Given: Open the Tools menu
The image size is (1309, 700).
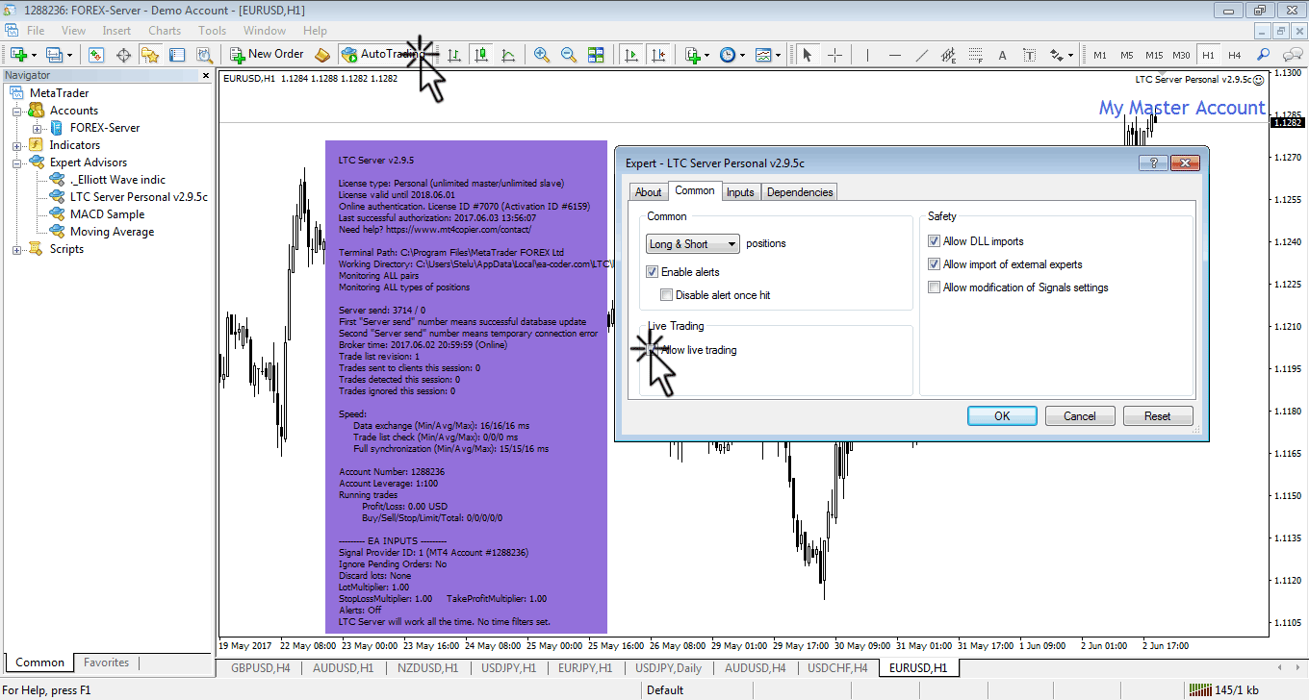Looking at the screenshot, I should tap(213, 31).
